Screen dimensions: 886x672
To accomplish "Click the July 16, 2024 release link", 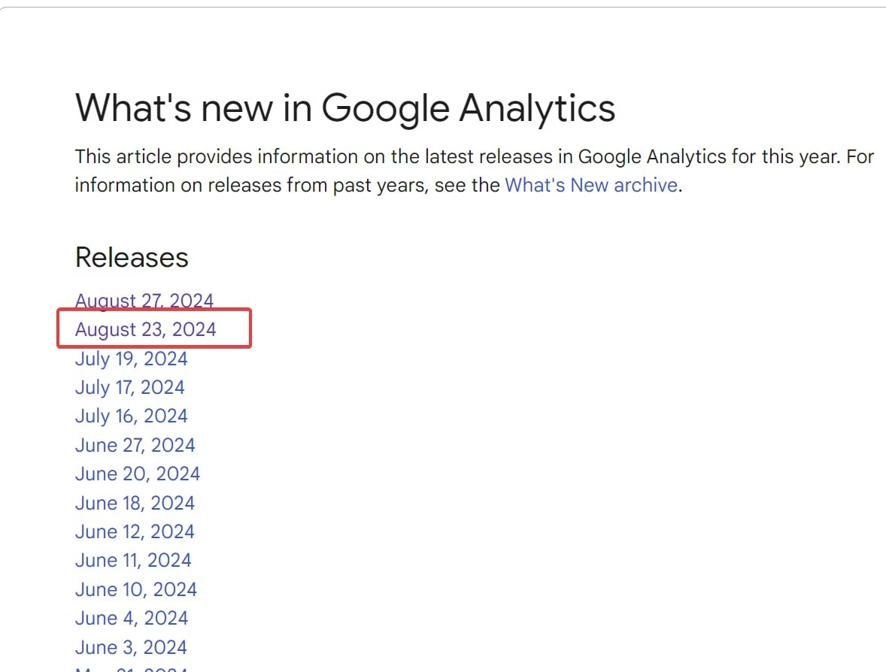I will point(131,416).
